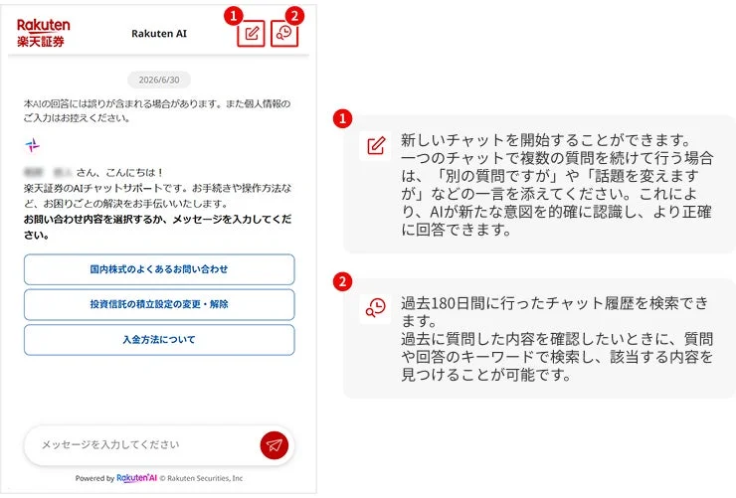The image size is (736, 498).
Task: Open chat history search icon in header
Action: 284,34
